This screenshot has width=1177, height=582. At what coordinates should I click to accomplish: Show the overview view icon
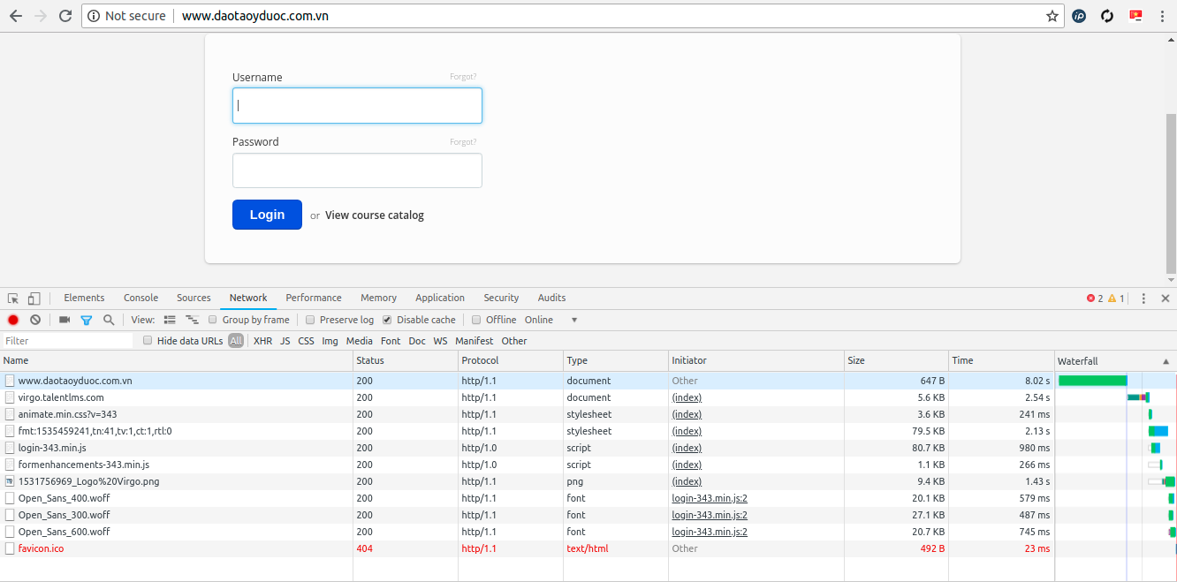point(192,320)
